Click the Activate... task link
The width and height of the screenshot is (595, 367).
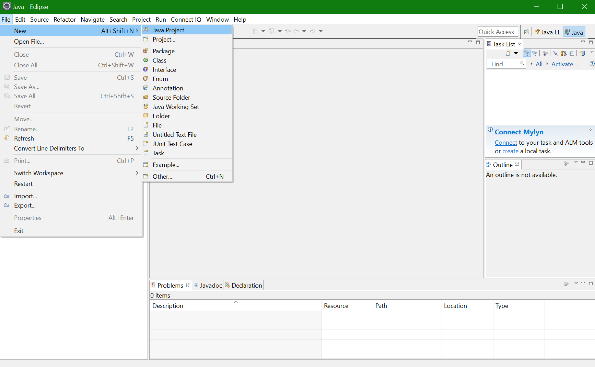564,64
